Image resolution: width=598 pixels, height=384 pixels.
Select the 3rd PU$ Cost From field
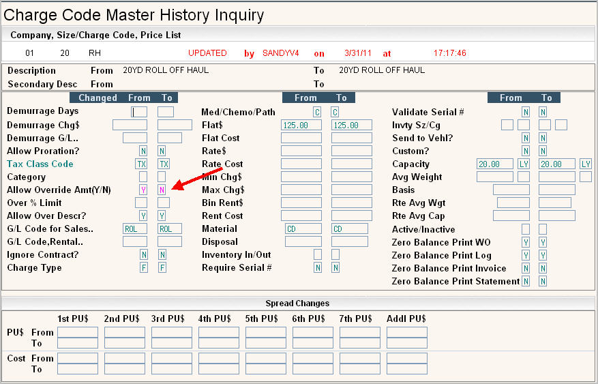(172, 358)
